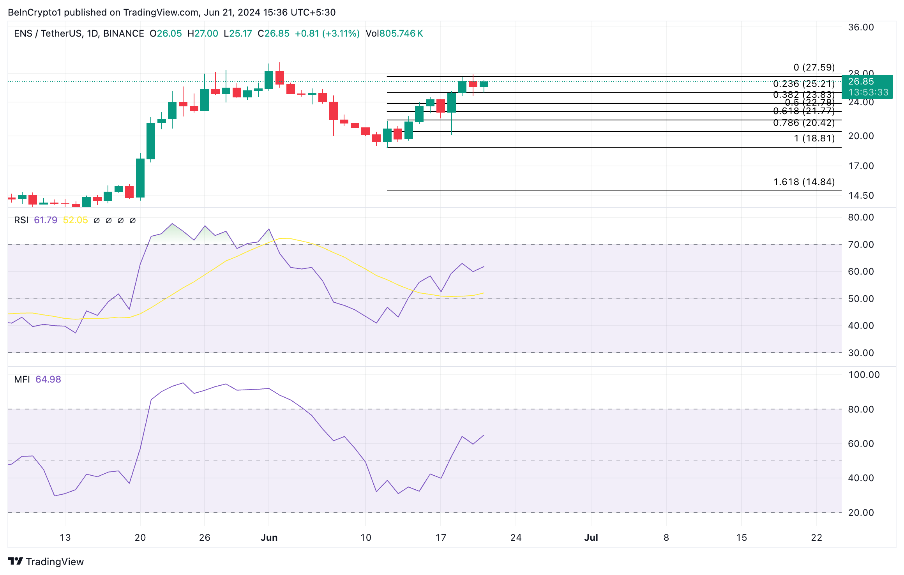Click the Fibonacci label 1.618 (14.84)

(804, 182)
